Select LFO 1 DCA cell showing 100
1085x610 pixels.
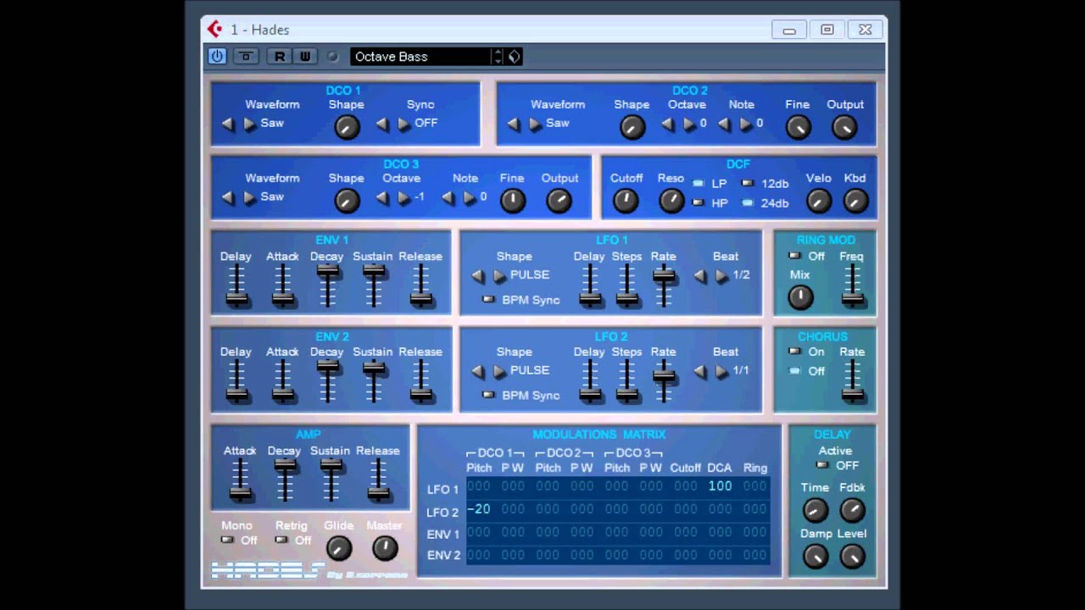(720, 486)
